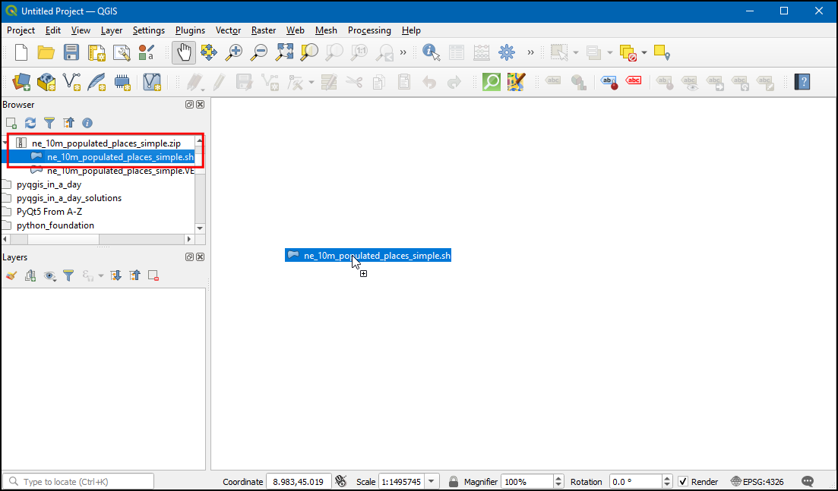Click the EPSG:4326 CRS button
Screen dimensions: 838x491
757,482
